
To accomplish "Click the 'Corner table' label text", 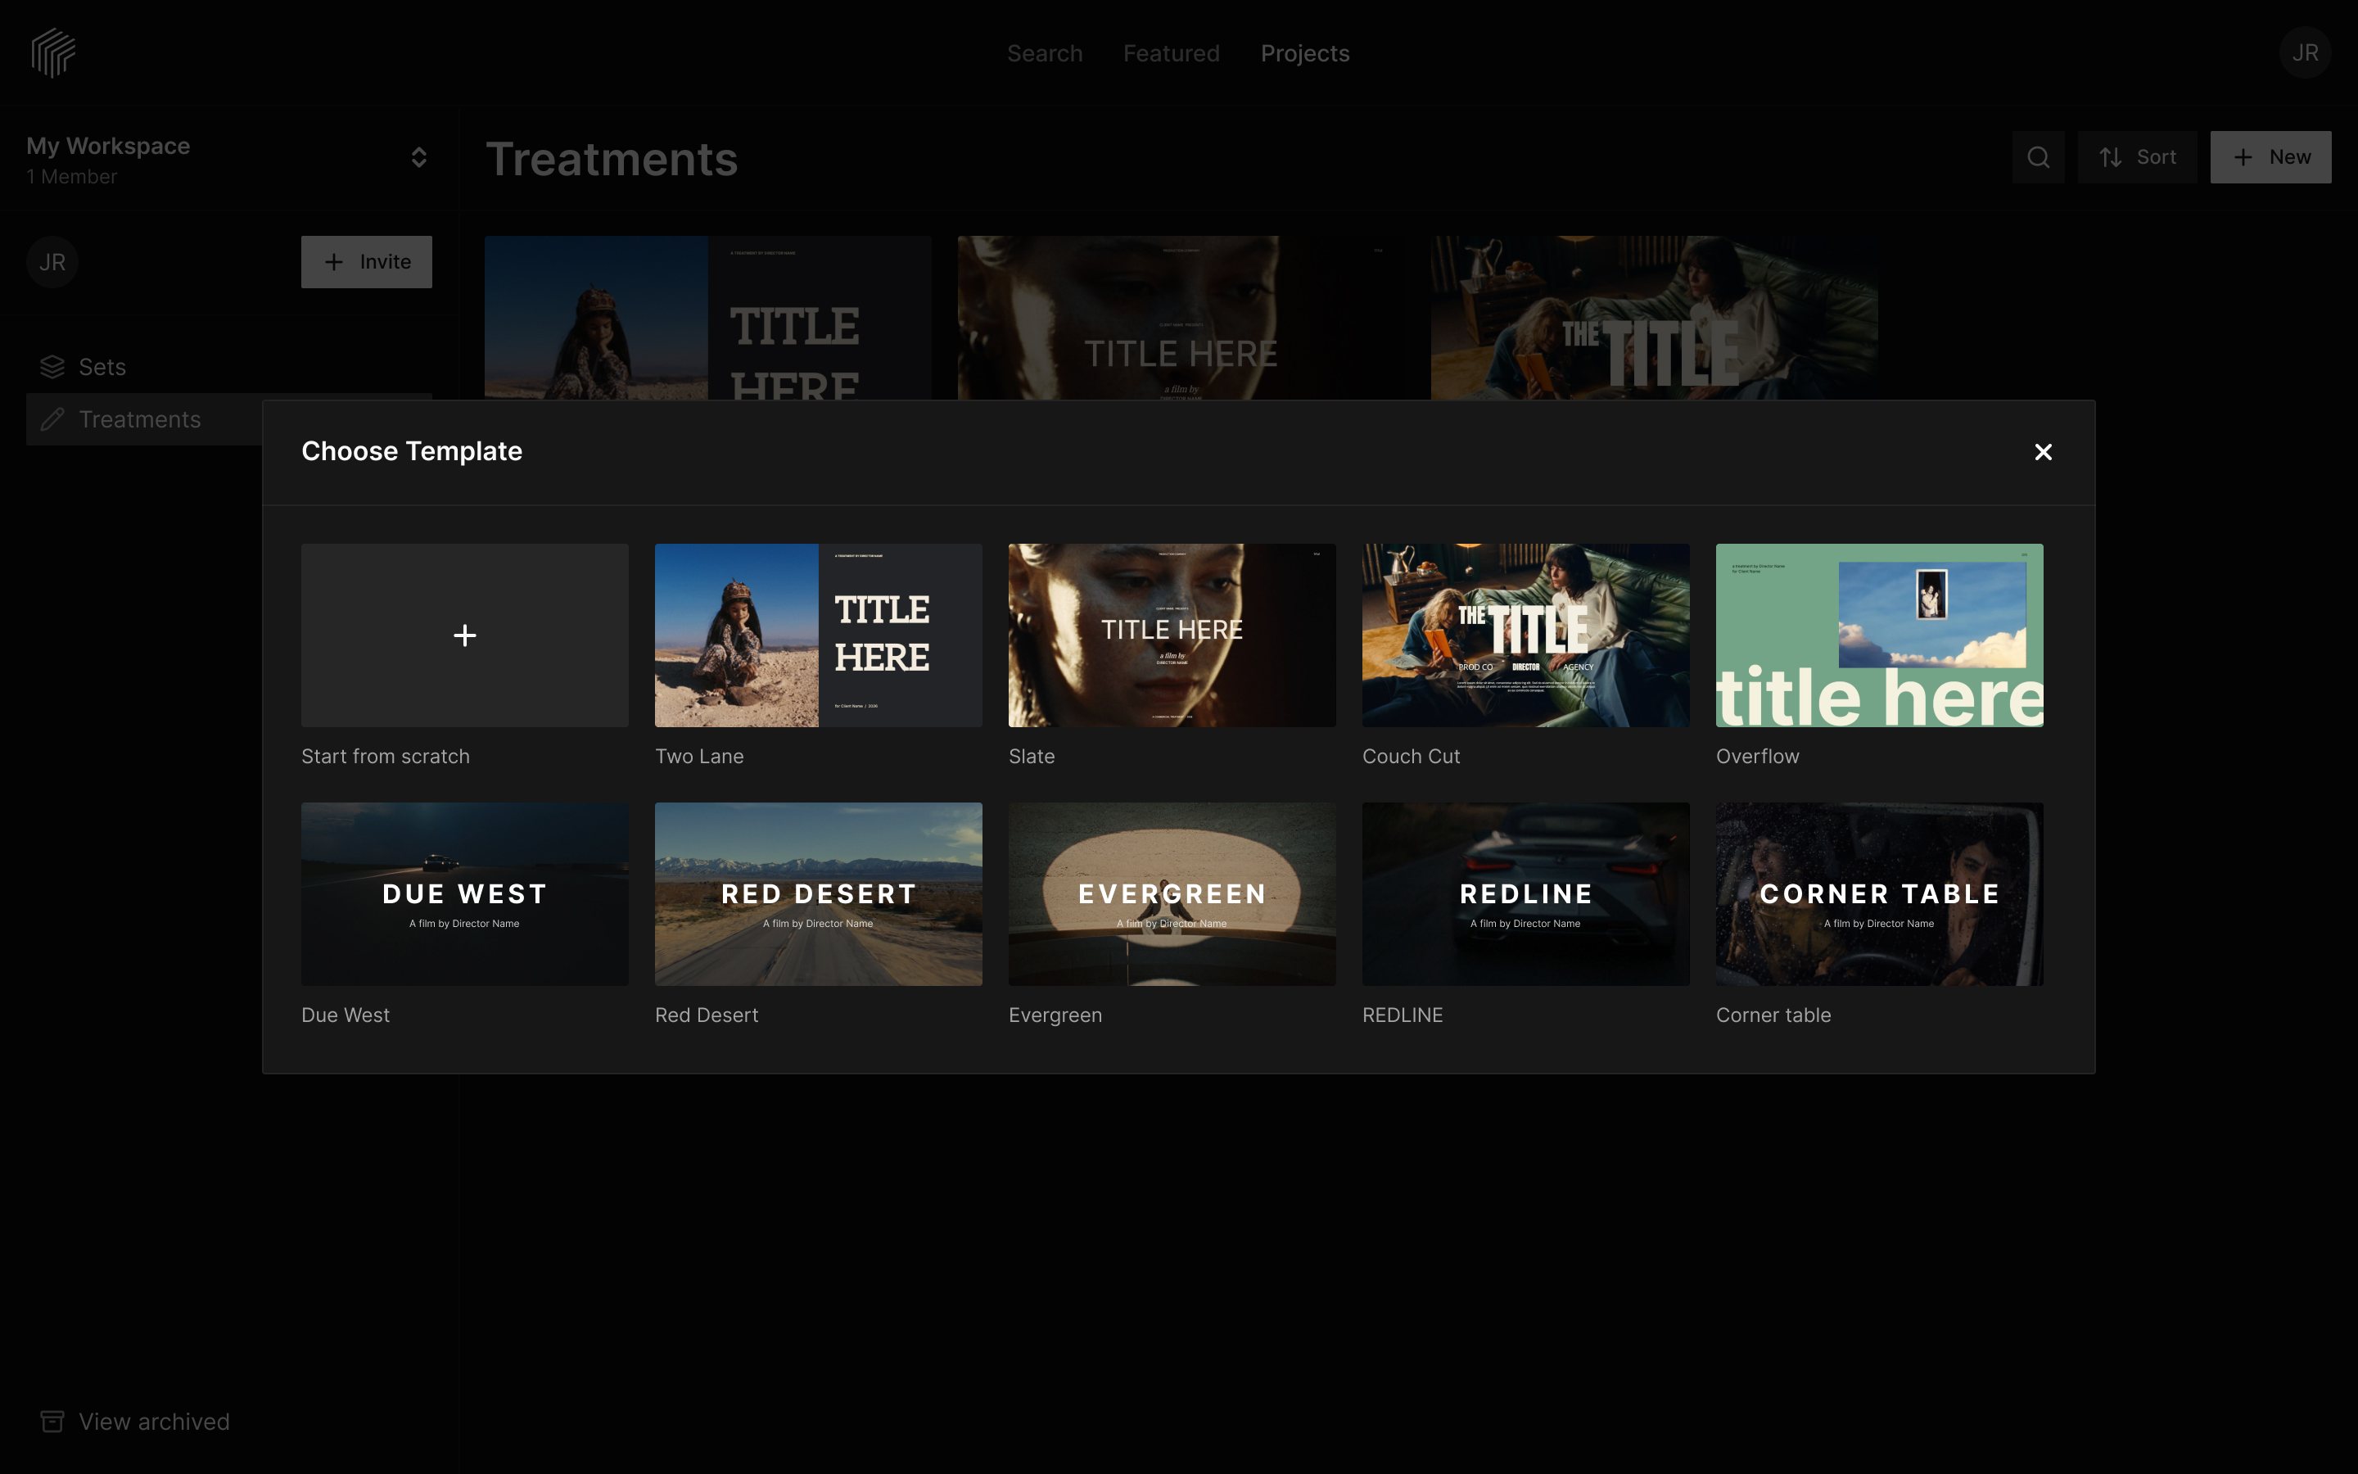I will click(x=1773, y=1015).
